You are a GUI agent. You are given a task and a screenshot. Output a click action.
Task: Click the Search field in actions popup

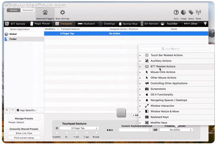pyautogui.click(x=175, y=49)
